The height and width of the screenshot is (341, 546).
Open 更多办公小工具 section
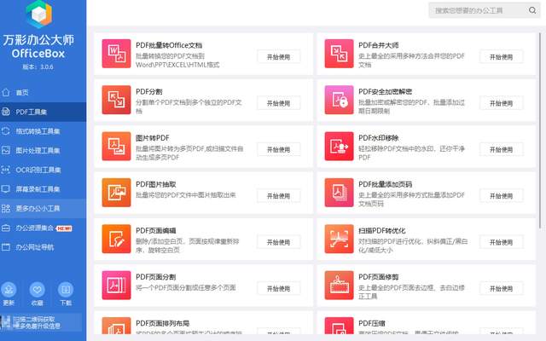[x=44, y=208]
